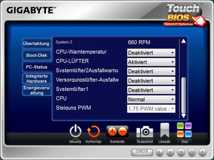Take a Snapshot with the camera icon
The width and height of the screenshot is (214, 160).
[145, 132]
